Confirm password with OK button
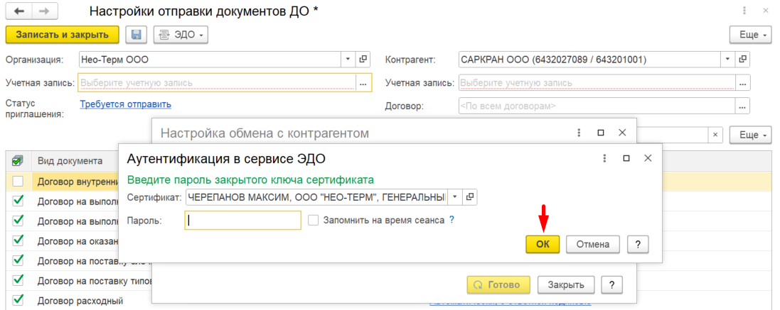This screenshot has width=780, height=310. coord(543,244)
